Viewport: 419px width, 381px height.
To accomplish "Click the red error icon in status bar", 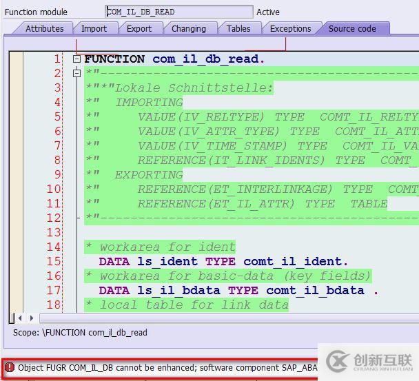I will coord(10,367).
